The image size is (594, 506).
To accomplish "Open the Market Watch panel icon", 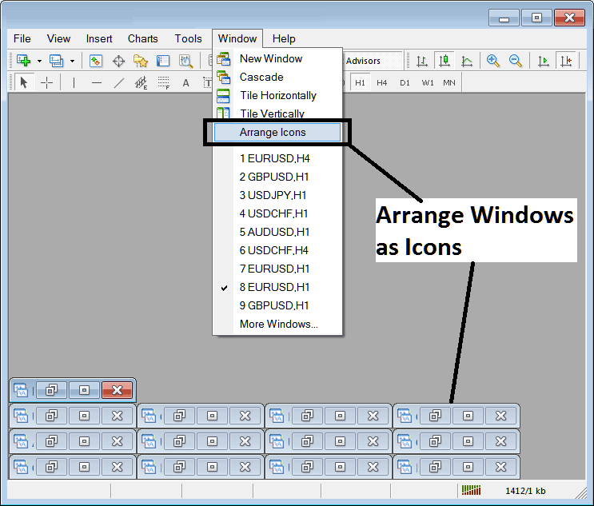I will point(96,61).
